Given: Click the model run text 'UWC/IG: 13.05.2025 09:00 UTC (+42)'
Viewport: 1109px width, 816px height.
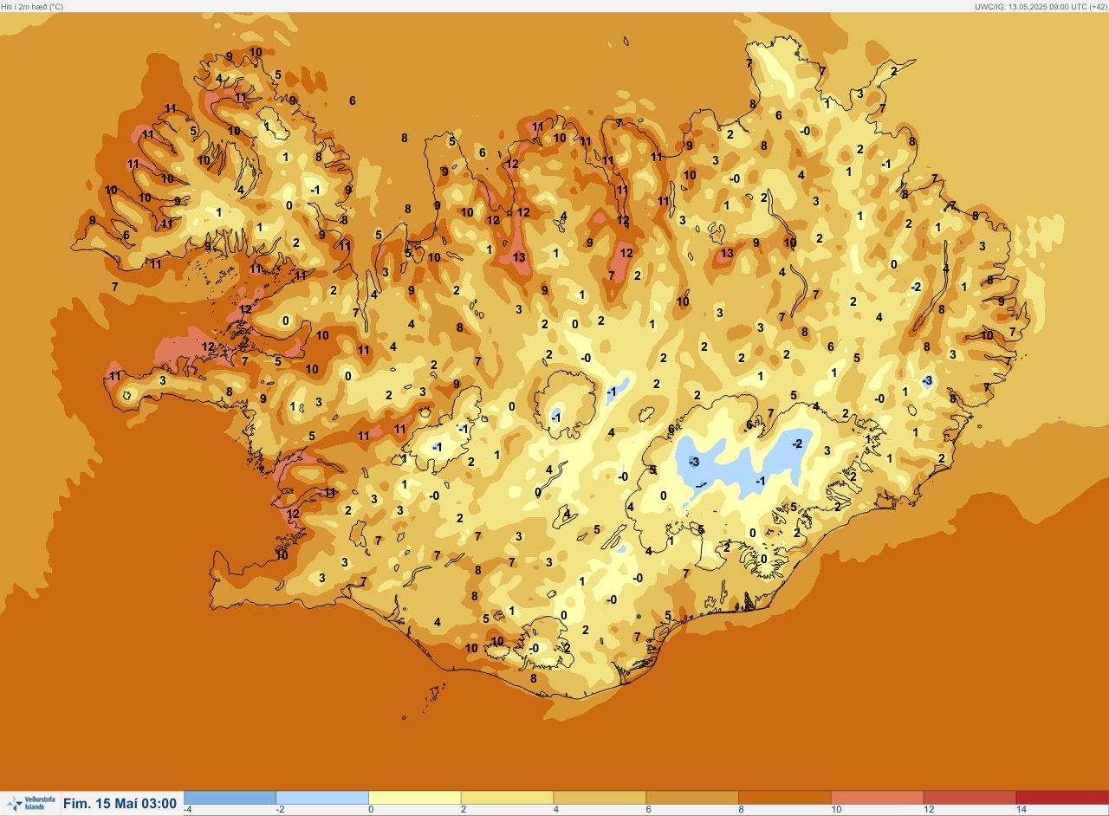Looking at the screenshot, I should pos(1040,6).
